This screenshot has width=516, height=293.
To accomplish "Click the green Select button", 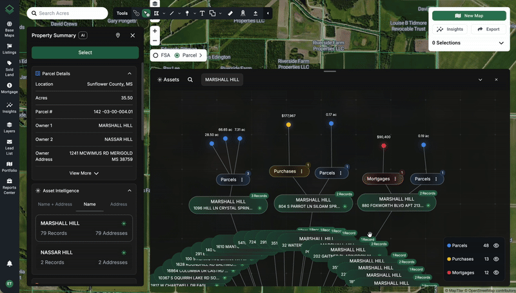I will tap(85, 52).
